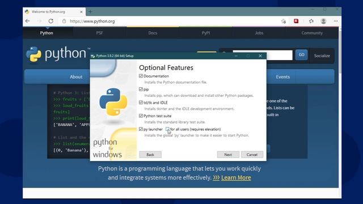Click the Back button in setup
Image resolution: width=363 pixels, height=204 pixels.
150,155
